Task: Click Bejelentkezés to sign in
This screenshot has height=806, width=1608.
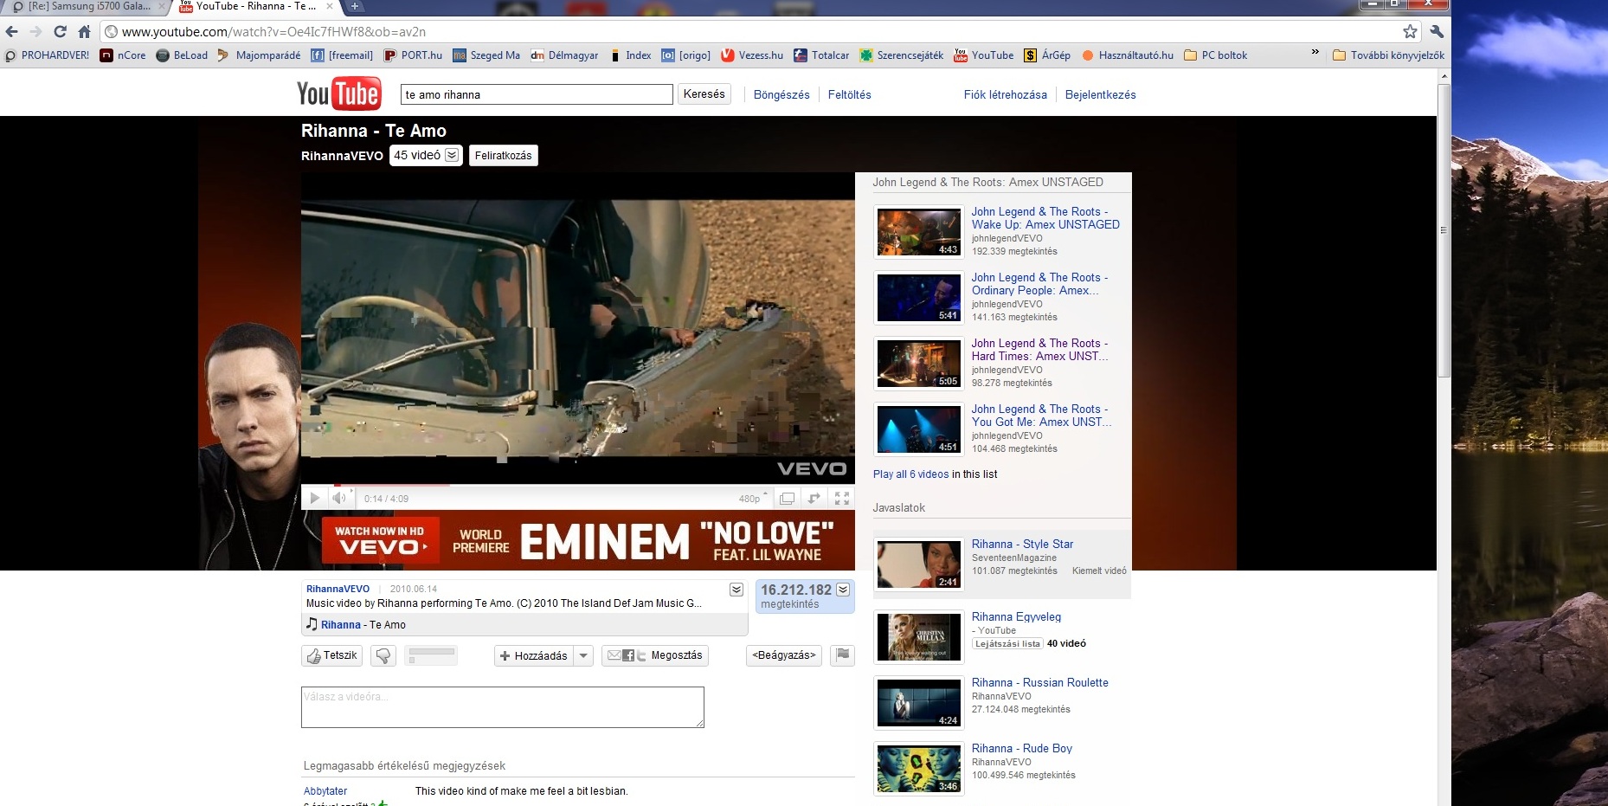Action: click(x=1101, y=95)
